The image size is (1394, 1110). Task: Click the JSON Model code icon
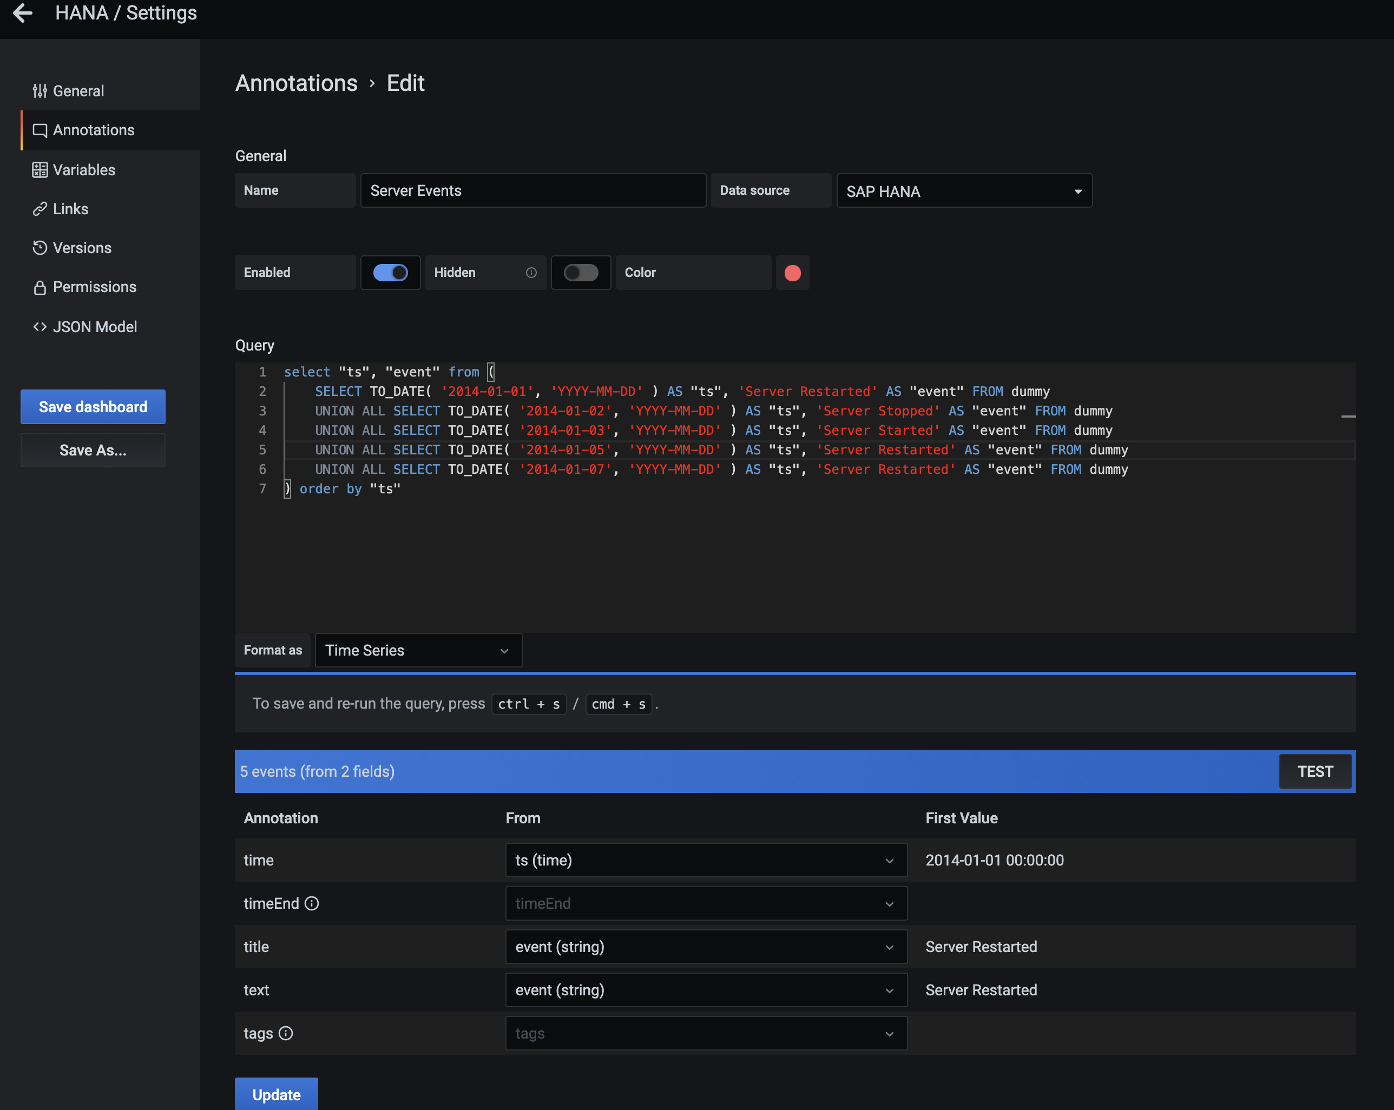click(x=40, y=327)
